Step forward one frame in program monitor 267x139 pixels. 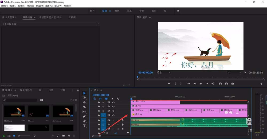207,84
